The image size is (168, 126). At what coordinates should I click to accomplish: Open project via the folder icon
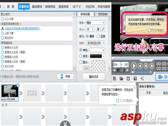click(121, 78)
